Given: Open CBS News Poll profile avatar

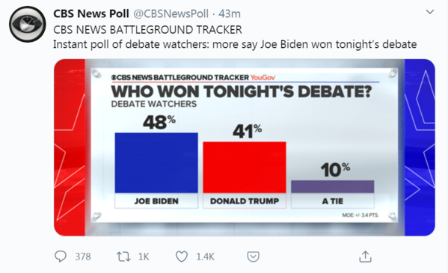Looking at the screenshot, I should coord(28,24).
